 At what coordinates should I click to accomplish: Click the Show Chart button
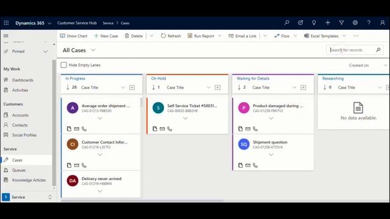[x=74, y=36]
